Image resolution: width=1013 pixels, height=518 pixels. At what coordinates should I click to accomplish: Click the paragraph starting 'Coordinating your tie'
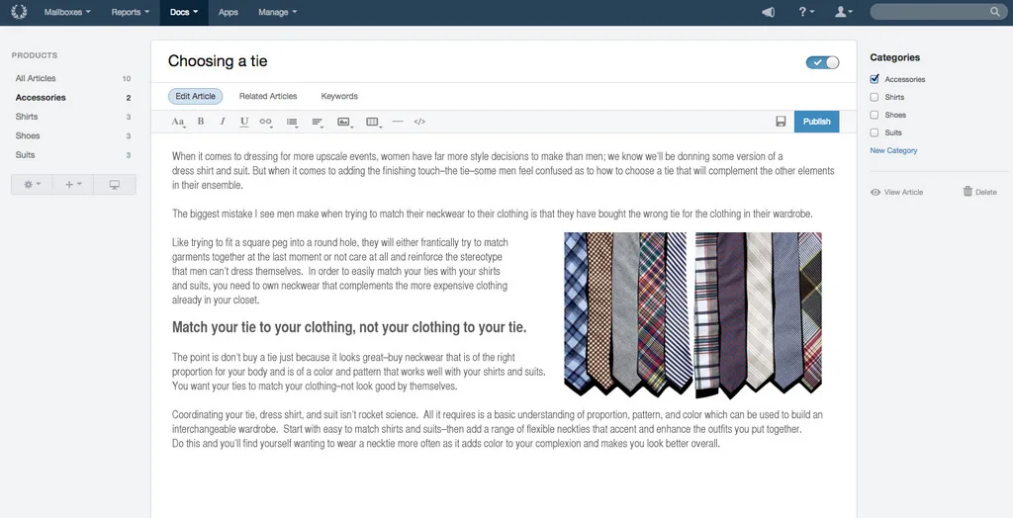point(497,429)
